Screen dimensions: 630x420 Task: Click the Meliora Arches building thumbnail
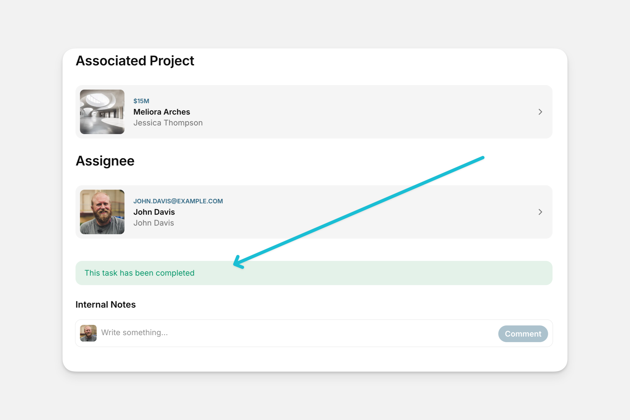102,112
